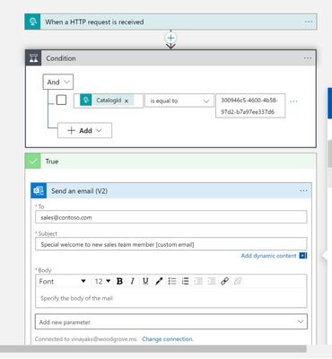Click the Subject input field

[171, 244]
